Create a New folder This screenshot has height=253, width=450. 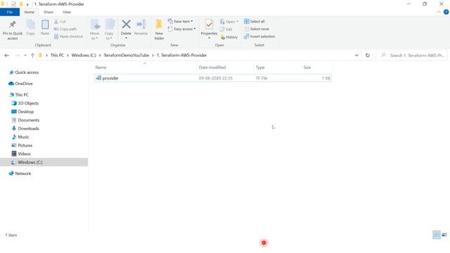click(159, 30)
